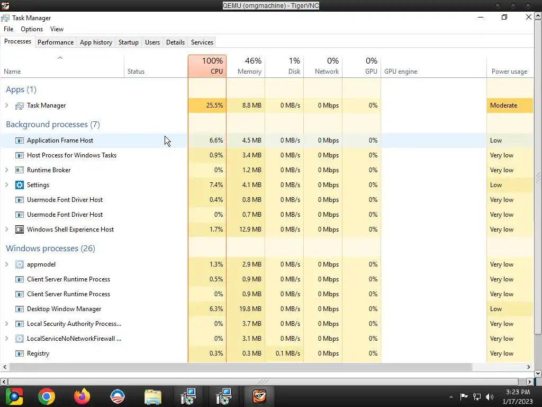Click the Host Process for Windows Tasks icon
Screen dimensions: 542x407
[20, 155]
